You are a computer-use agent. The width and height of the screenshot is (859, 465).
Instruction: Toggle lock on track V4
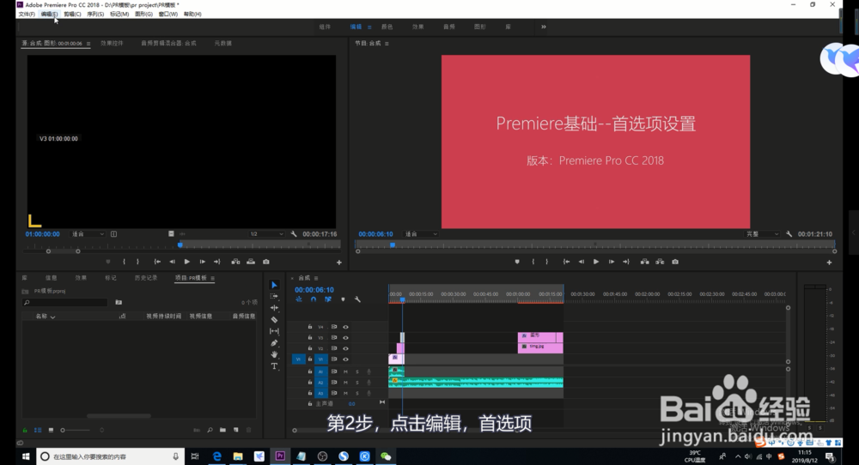[310, 327]
